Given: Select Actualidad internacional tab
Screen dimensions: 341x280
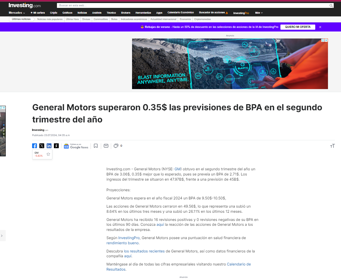Looking at the screenshot, I should click(x=163, y=19).
